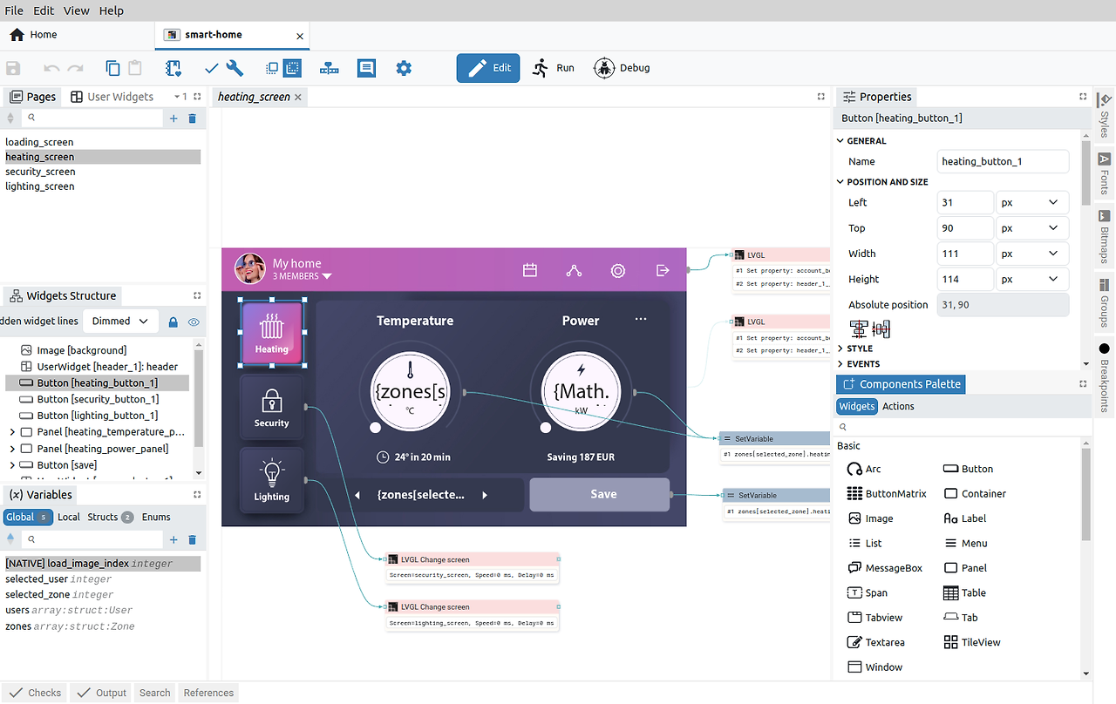
Task: Select Structs filter
Action: point(110,517)
